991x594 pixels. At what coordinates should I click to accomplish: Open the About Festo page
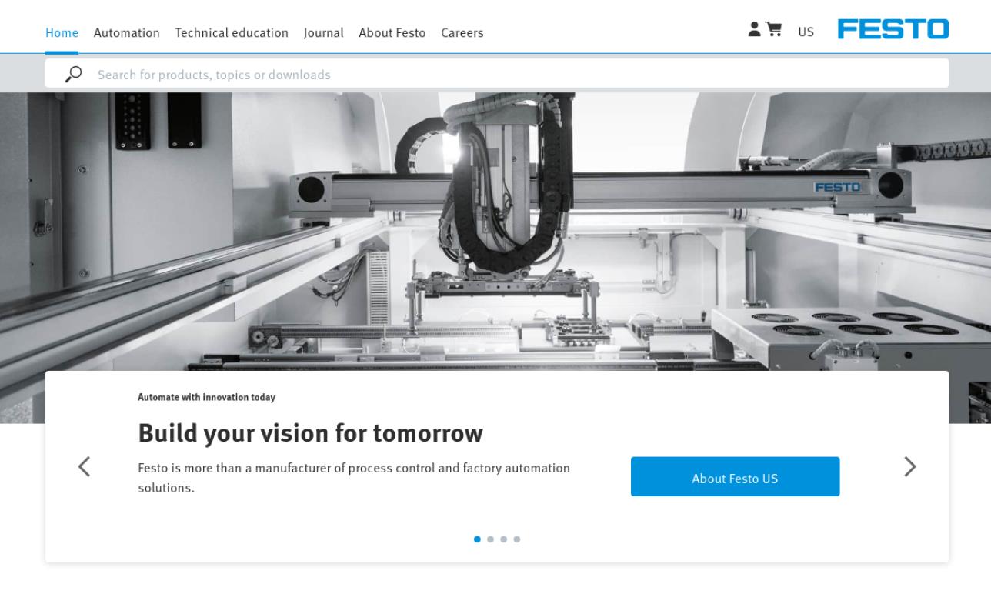[x=392, y=32]
